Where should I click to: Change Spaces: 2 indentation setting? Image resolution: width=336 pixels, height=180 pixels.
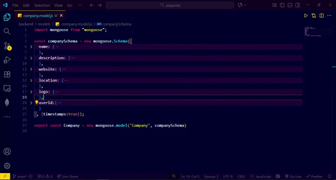pyautogui.click(x=211, y=177)
